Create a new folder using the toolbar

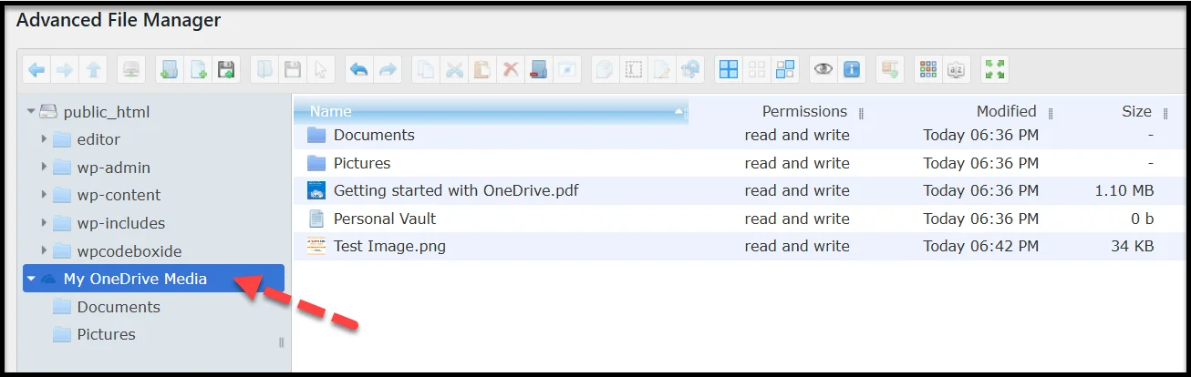170,69
